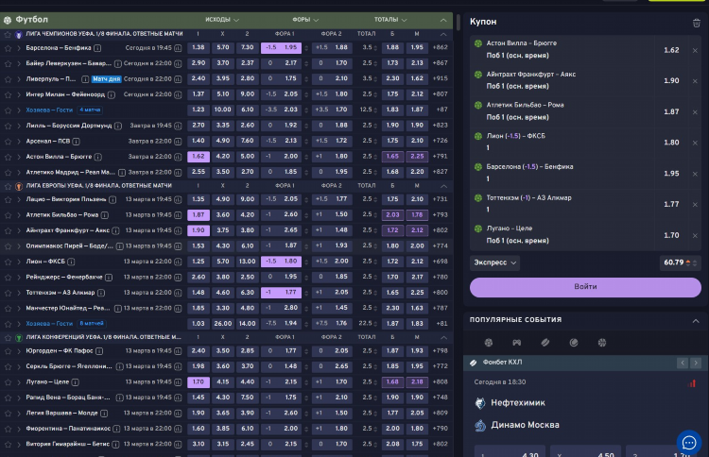Favorite the Champions League section star
The image size is (709, 457).
click(x=8, y=34)
